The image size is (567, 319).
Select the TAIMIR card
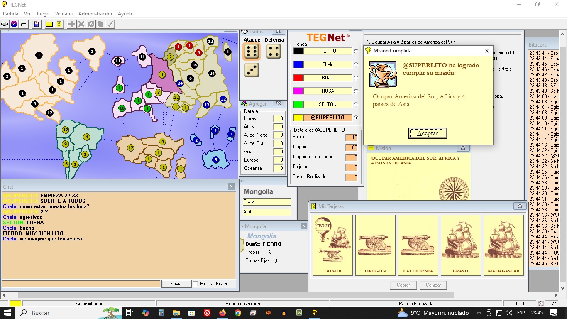pos(332,245)
